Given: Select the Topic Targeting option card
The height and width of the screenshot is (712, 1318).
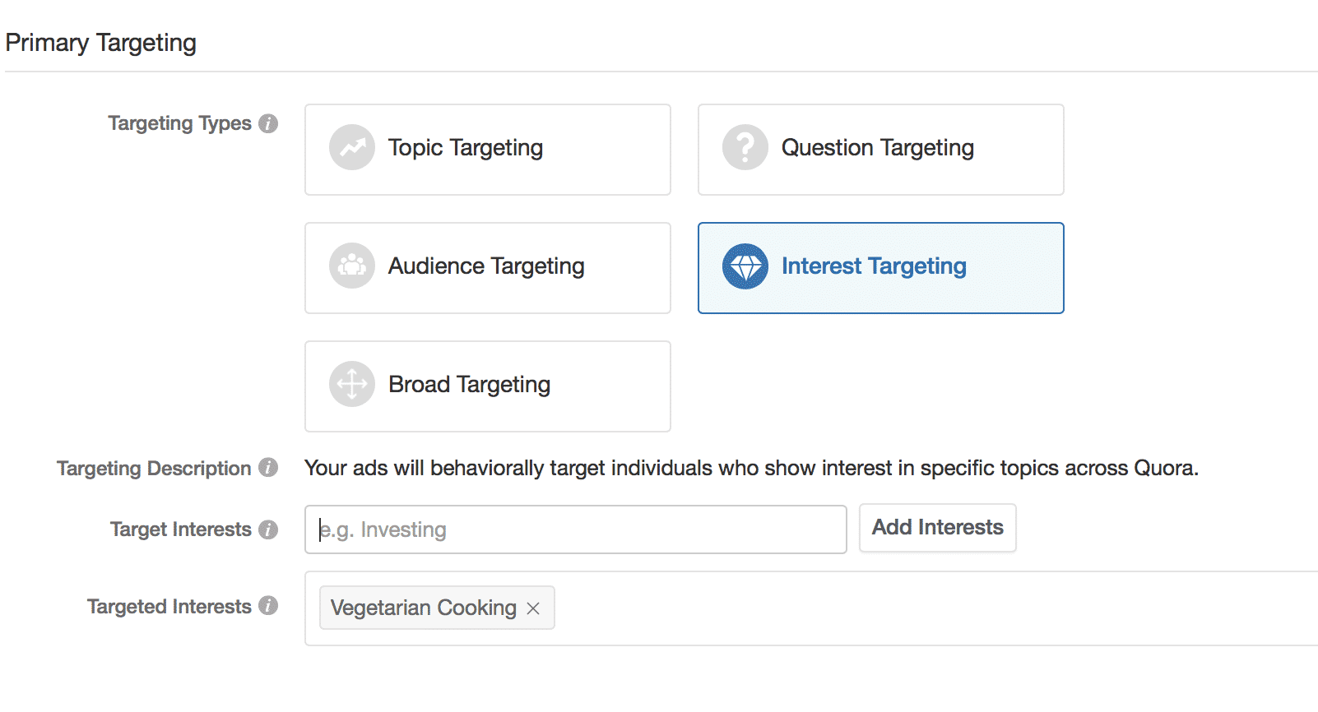Looking at the screenshot, I should click(x=488, y=150).
